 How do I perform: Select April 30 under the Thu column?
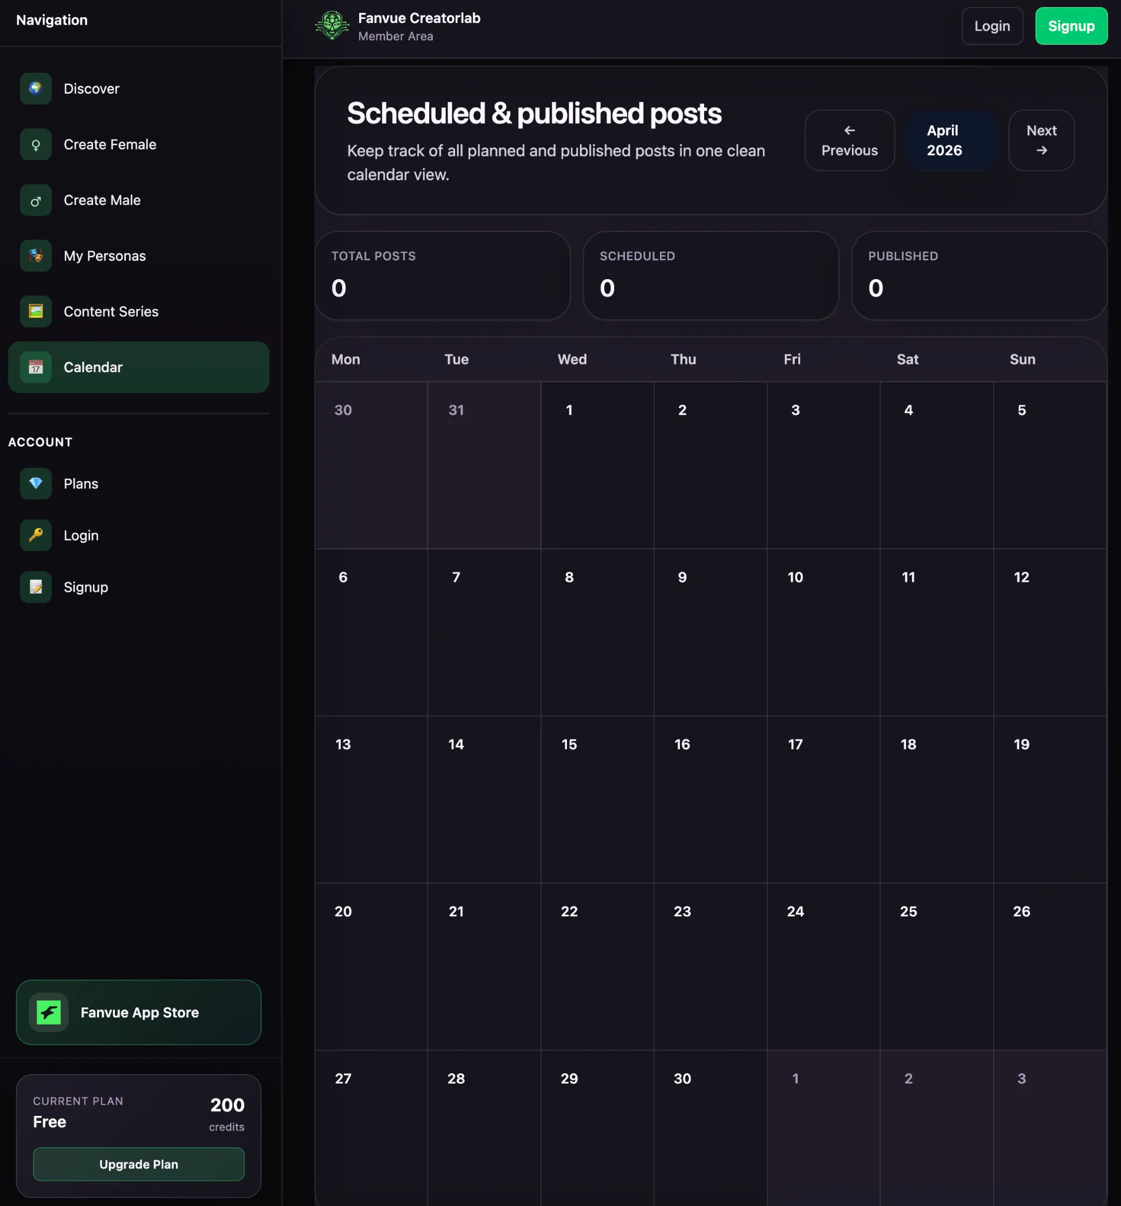pos(710,1128)
